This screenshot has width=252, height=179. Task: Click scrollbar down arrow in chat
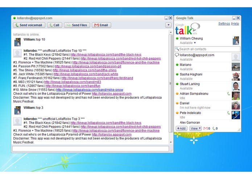pos(171,142)
